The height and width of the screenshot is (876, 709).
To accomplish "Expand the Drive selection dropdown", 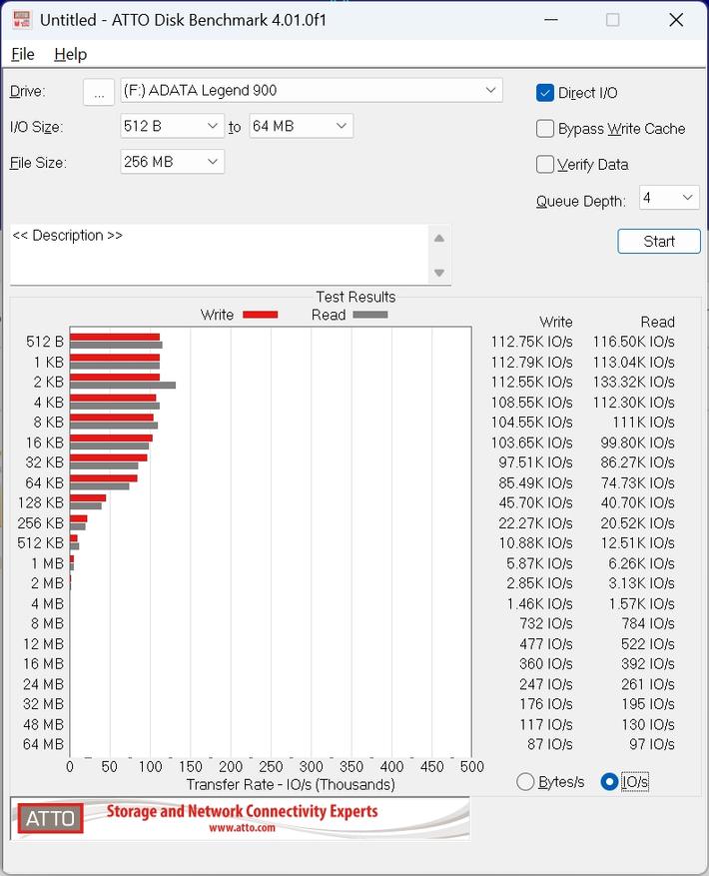I will click(x=312, y=91).
